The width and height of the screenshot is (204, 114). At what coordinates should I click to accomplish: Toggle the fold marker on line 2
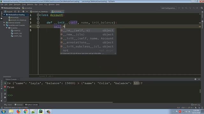38,19
